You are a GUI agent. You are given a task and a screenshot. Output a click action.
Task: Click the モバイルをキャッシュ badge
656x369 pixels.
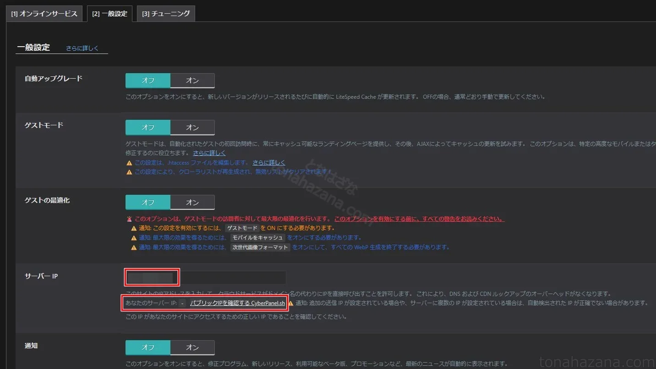pos(258,238)
